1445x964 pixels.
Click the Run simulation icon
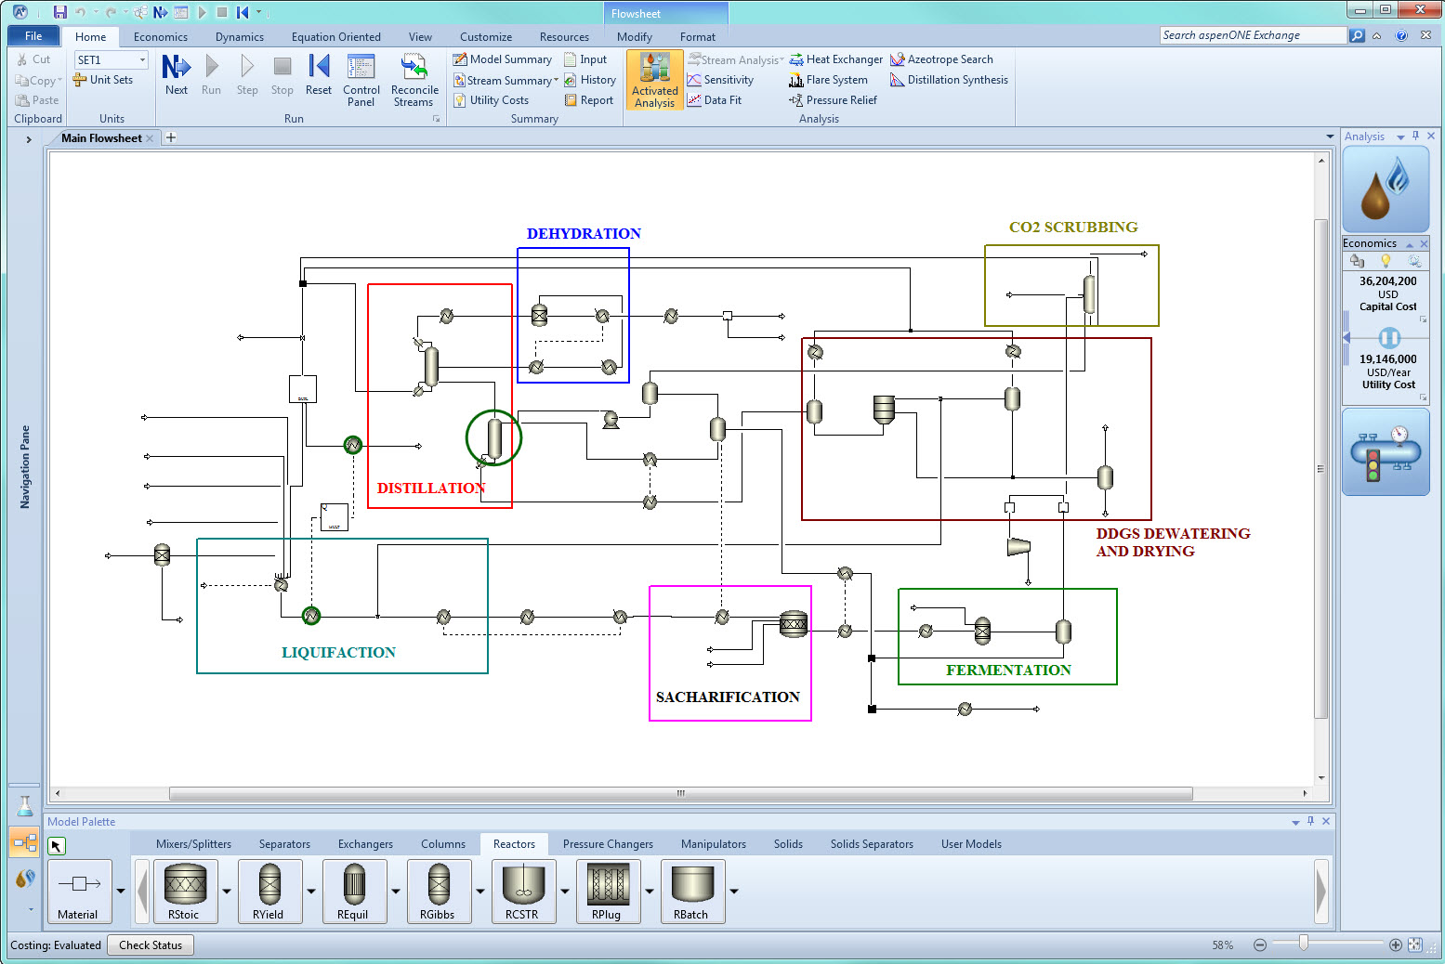tap(211, 74)
